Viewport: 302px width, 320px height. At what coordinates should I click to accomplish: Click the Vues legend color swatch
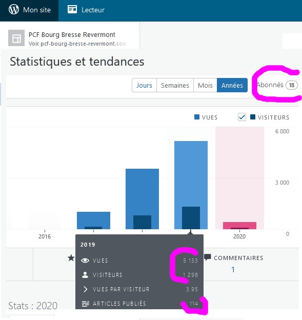pyautogui.click(x=197, y=117)
